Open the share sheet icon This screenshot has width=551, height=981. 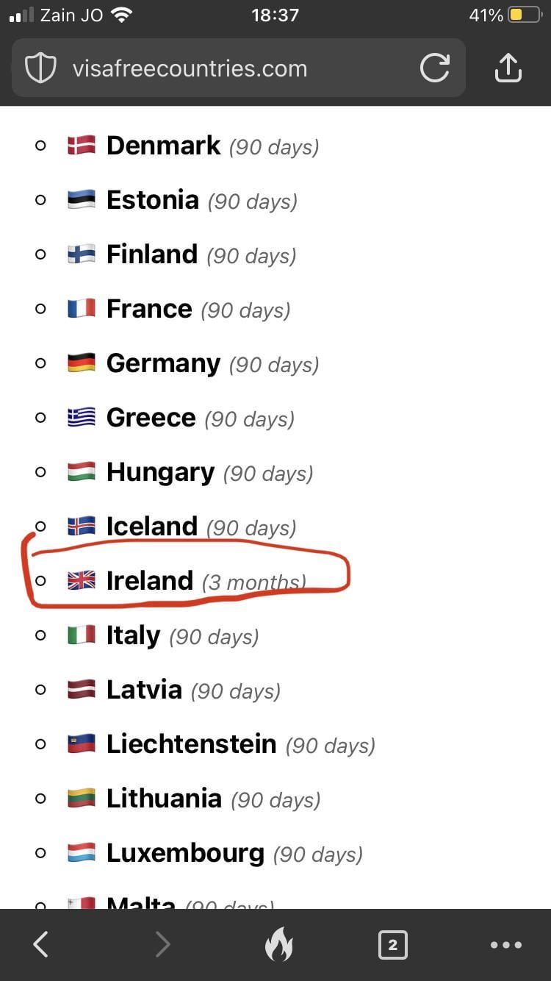coord(508,68)
